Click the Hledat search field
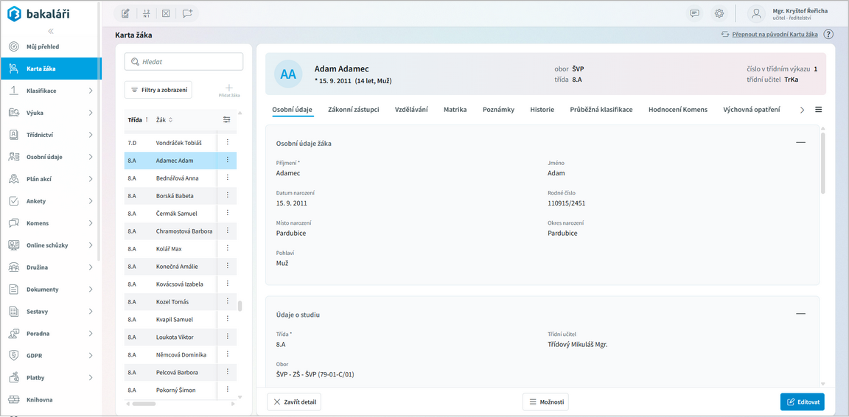849x417 pixels. 184,62
